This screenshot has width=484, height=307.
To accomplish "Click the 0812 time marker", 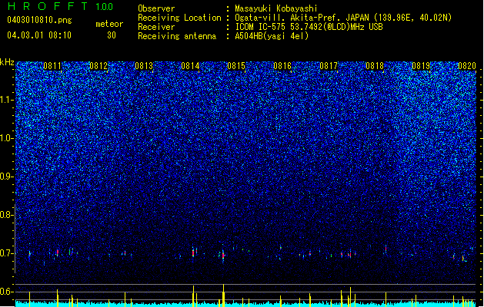I will pyautogui.click(x=98, y=66).
